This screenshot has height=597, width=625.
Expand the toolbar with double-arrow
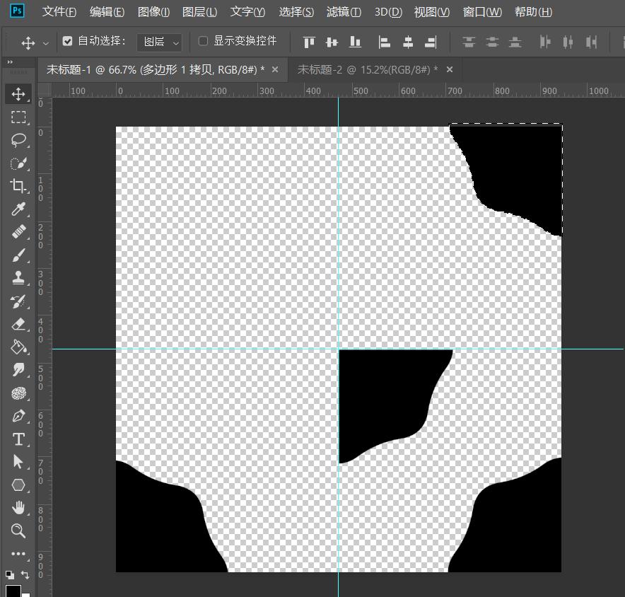(x=11, y=63)
